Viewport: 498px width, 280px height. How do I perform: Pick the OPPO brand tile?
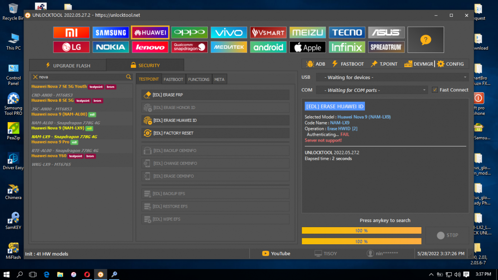point(190,33)
